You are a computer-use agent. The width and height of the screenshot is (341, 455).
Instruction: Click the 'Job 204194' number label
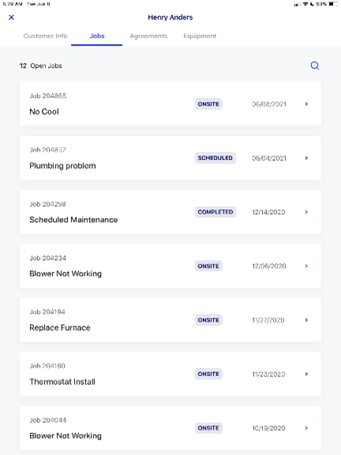[x=47, y=312]
